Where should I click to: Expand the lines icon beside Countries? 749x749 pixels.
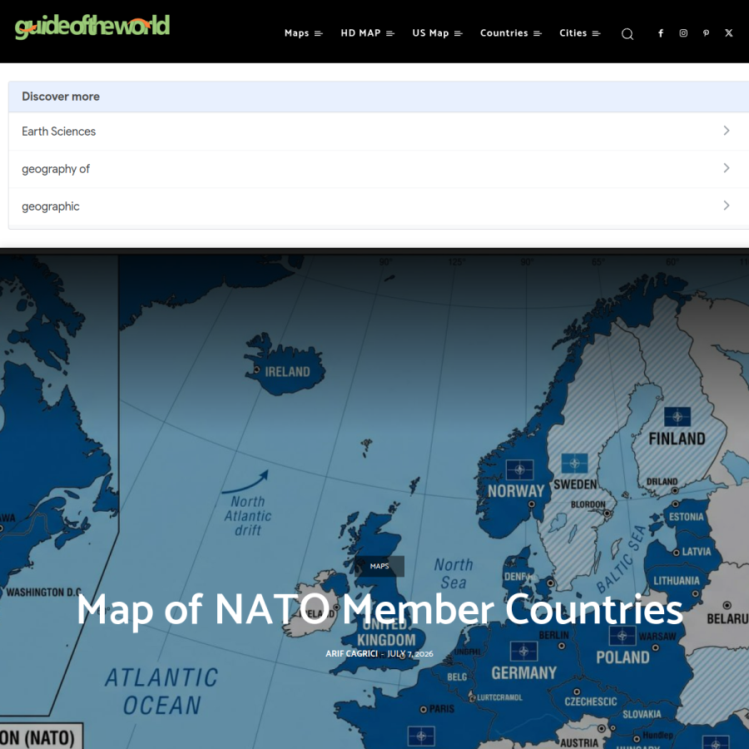click(538, 33)
